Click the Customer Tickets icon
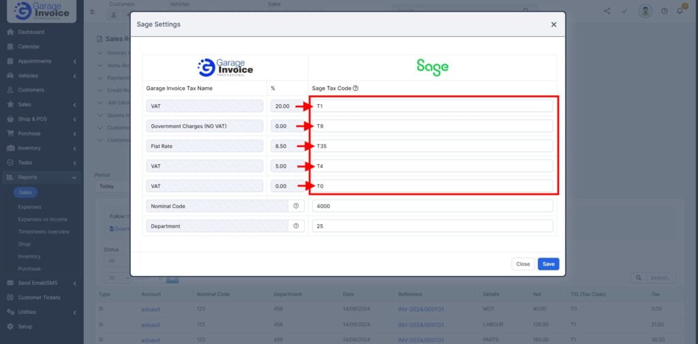 click(10, 297)
